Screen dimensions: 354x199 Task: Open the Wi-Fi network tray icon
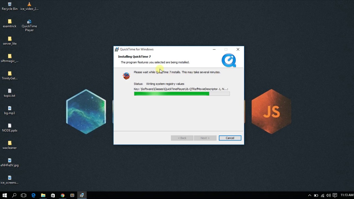click(x=322, y=195)
